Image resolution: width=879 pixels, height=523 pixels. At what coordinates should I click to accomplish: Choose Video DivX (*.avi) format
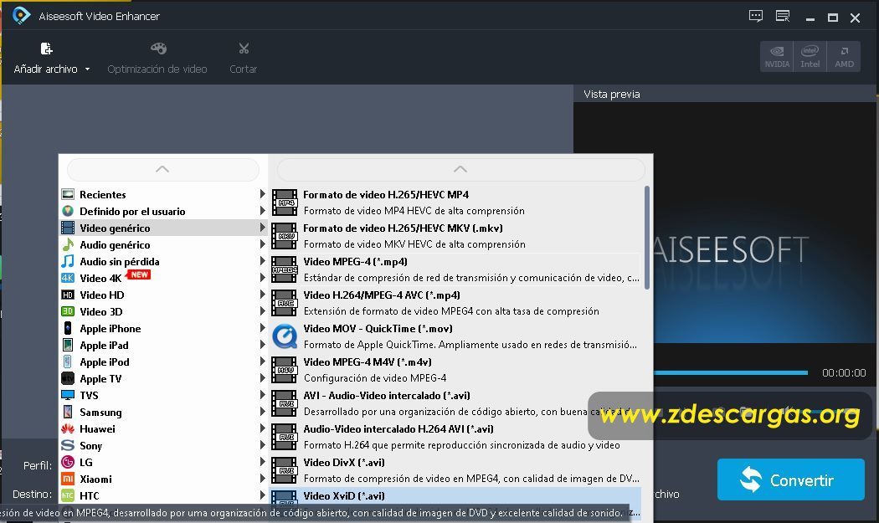[x=455, y=470]
